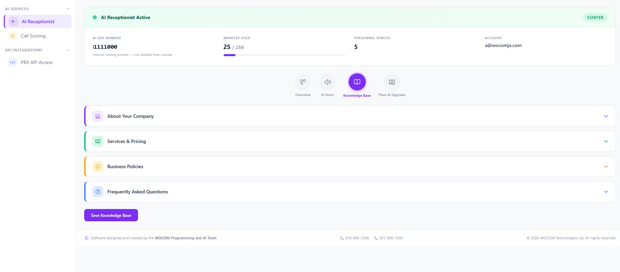Click the Business Policies heading
The width and height of the screenshot is (620, 272).
pyautogui.click(x=125, y=166)
